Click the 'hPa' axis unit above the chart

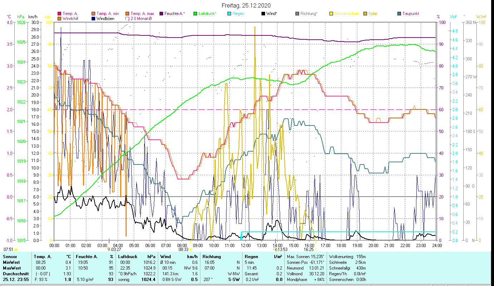20,17
